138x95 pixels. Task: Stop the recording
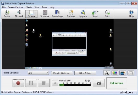click(44, 83)
